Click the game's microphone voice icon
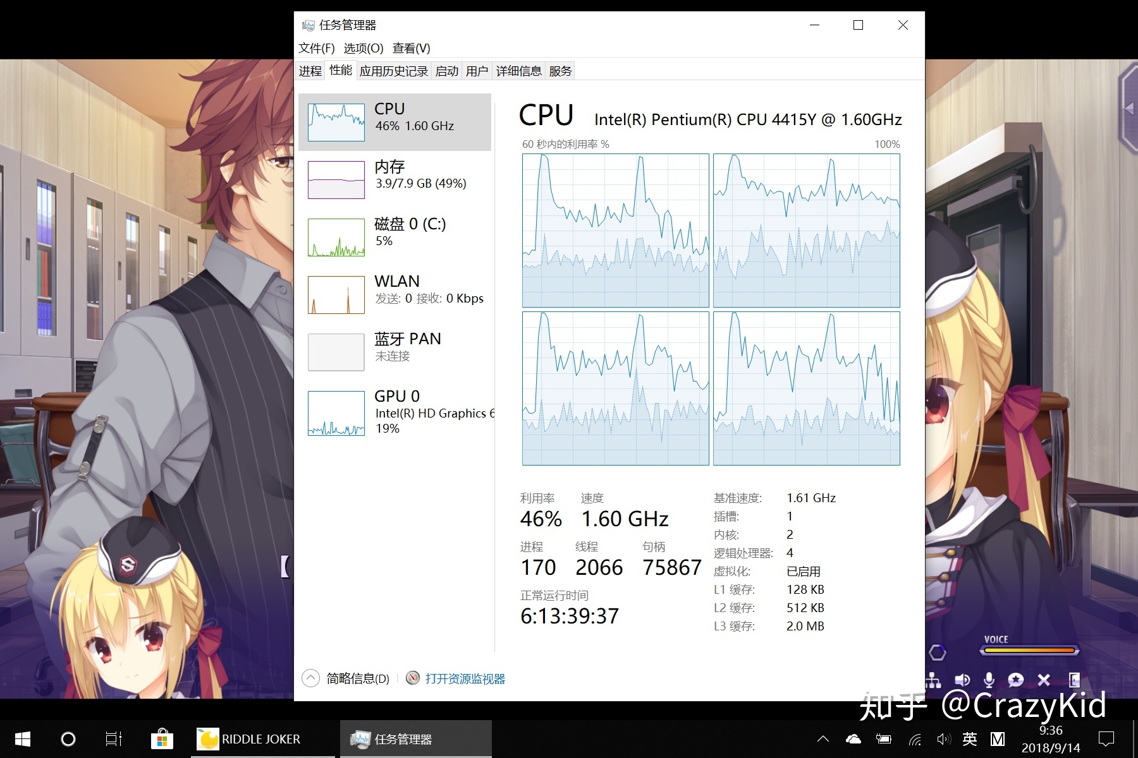This screenshot has height=758, width=1138. click(989, 680)
